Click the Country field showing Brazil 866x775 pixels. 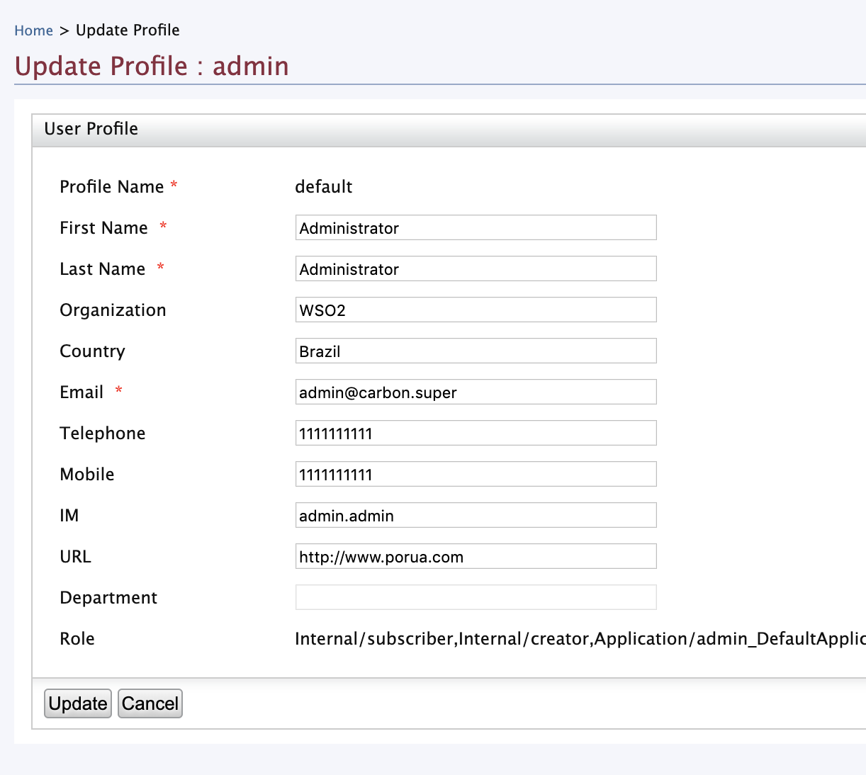point(476,351)
